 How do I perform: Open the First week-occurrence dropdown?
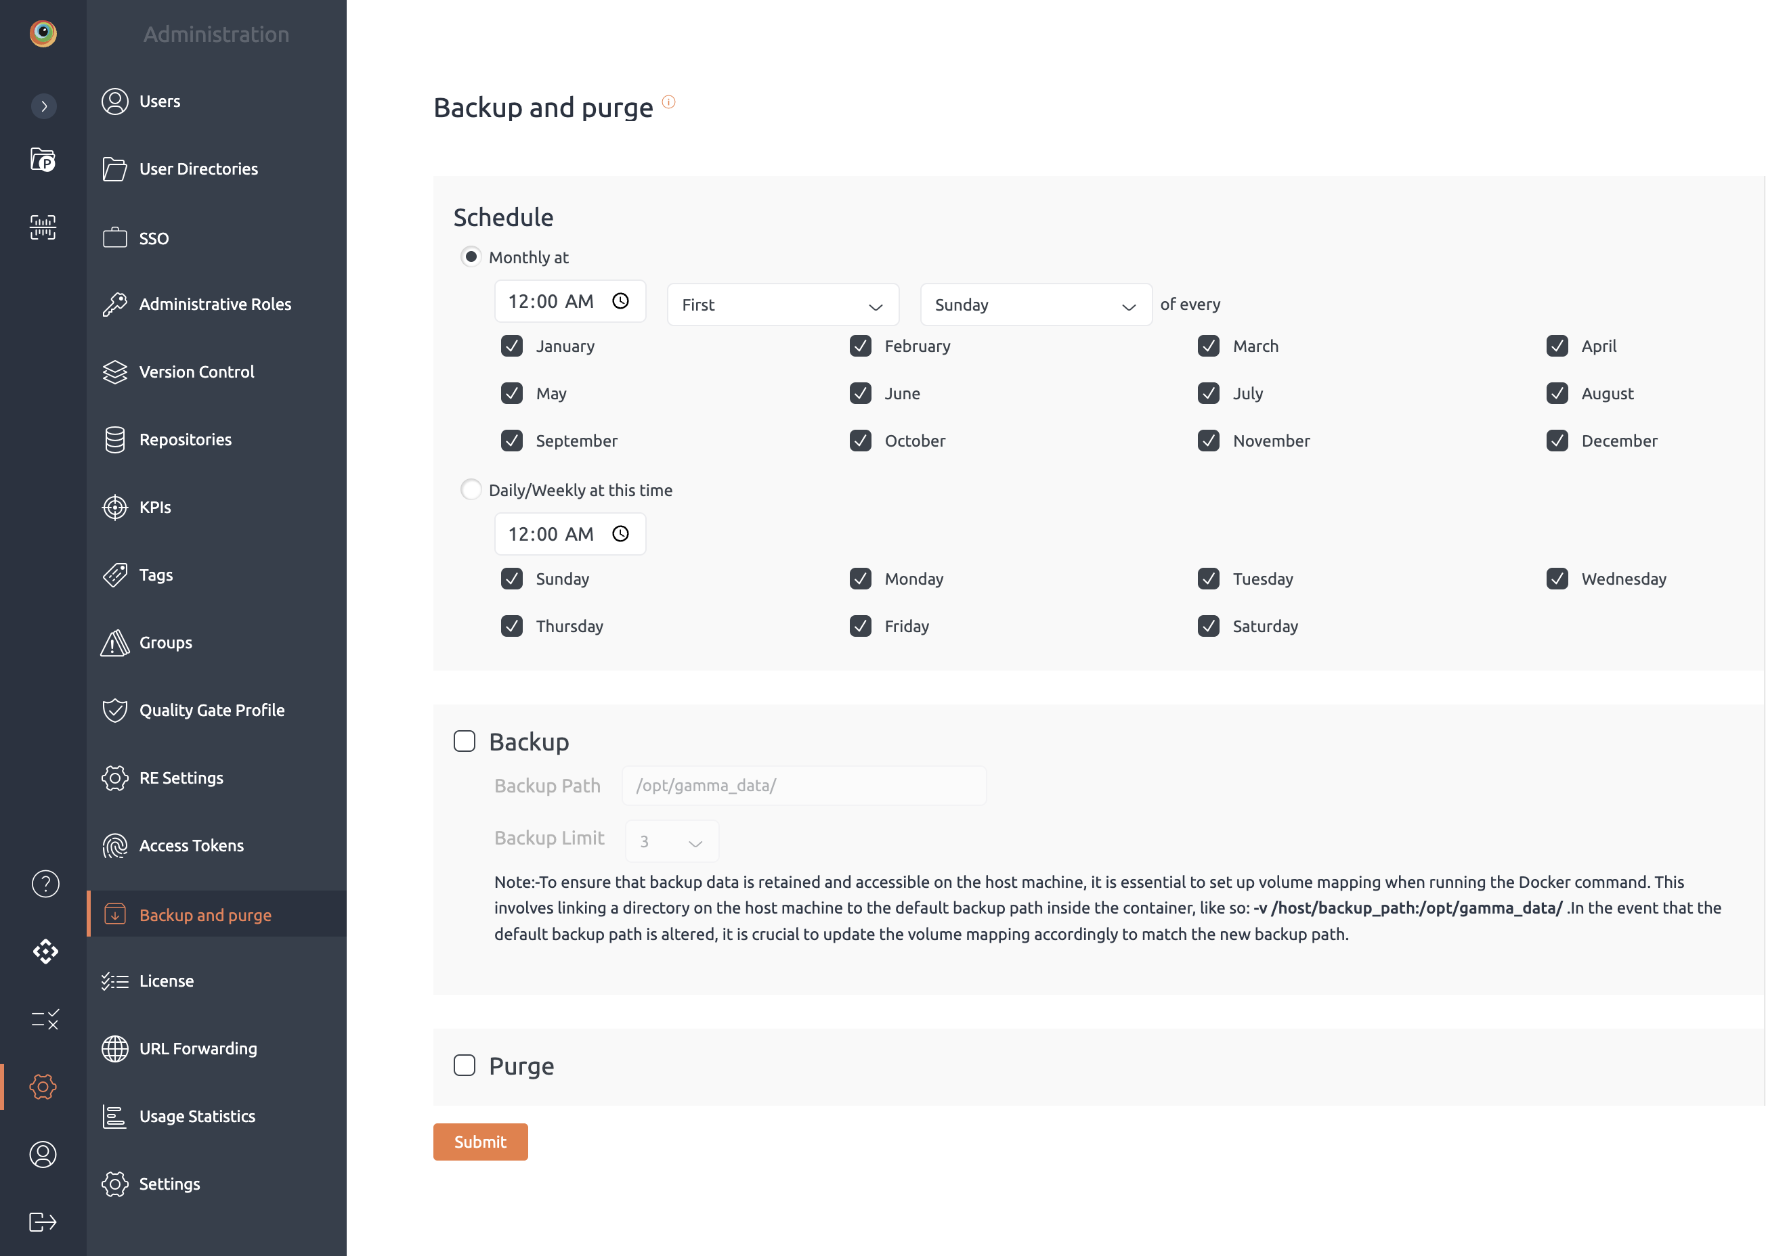pyautogui.click(x=781, y=305)
